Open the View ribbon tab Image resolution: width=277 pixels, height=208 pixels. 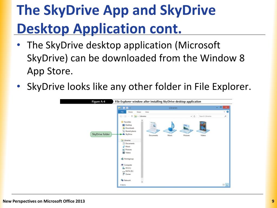coord(147,112)
